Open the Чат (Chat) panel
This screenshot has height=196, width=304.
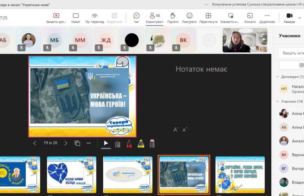(x=136, y=18)
